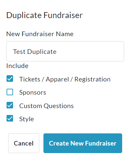Image resolution: width=129 pixels, height=159 pixels.
Task: Click the word 'Apparel' in the first option
Action: (57, 79)
